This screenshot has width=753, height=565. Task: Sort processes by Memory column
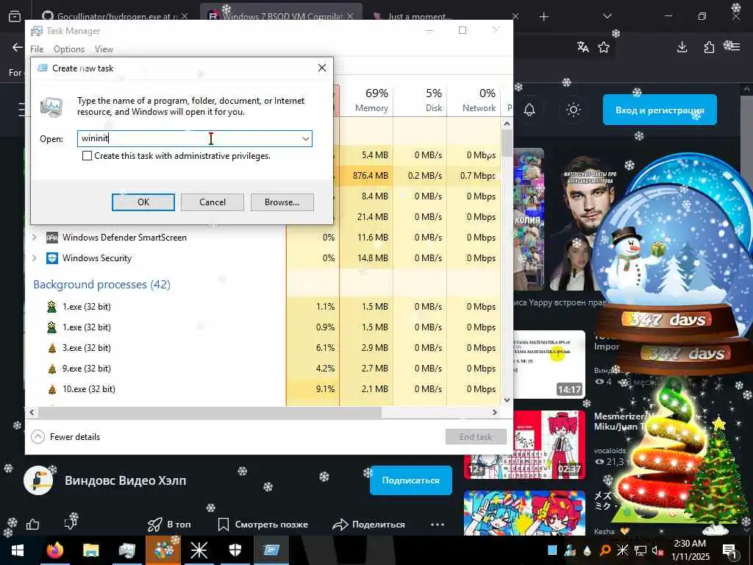(x=366, y=100)
